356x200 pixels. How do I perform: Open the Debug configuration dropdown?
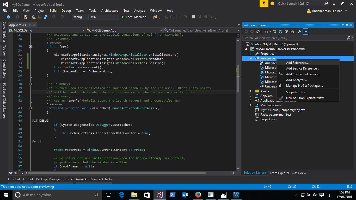80,17
